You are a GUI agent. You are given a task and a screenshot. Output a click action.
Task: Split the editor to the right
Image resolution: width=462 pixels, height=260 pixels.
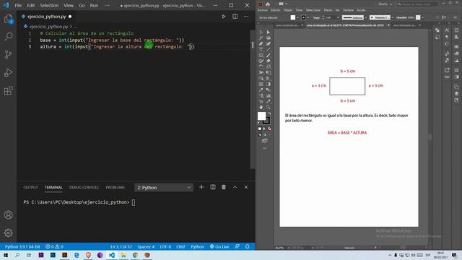(235, 17)
